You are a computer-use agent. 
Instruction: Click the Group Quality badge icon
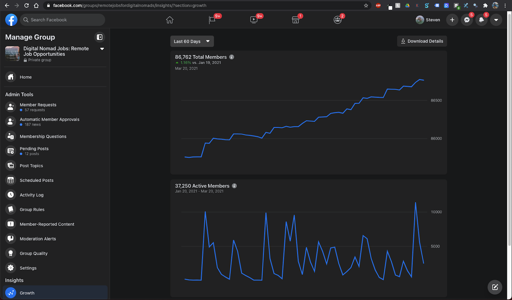(11, 253)
